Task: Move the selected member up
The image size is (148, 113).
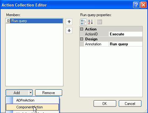Action: click(x=69, y=22)
